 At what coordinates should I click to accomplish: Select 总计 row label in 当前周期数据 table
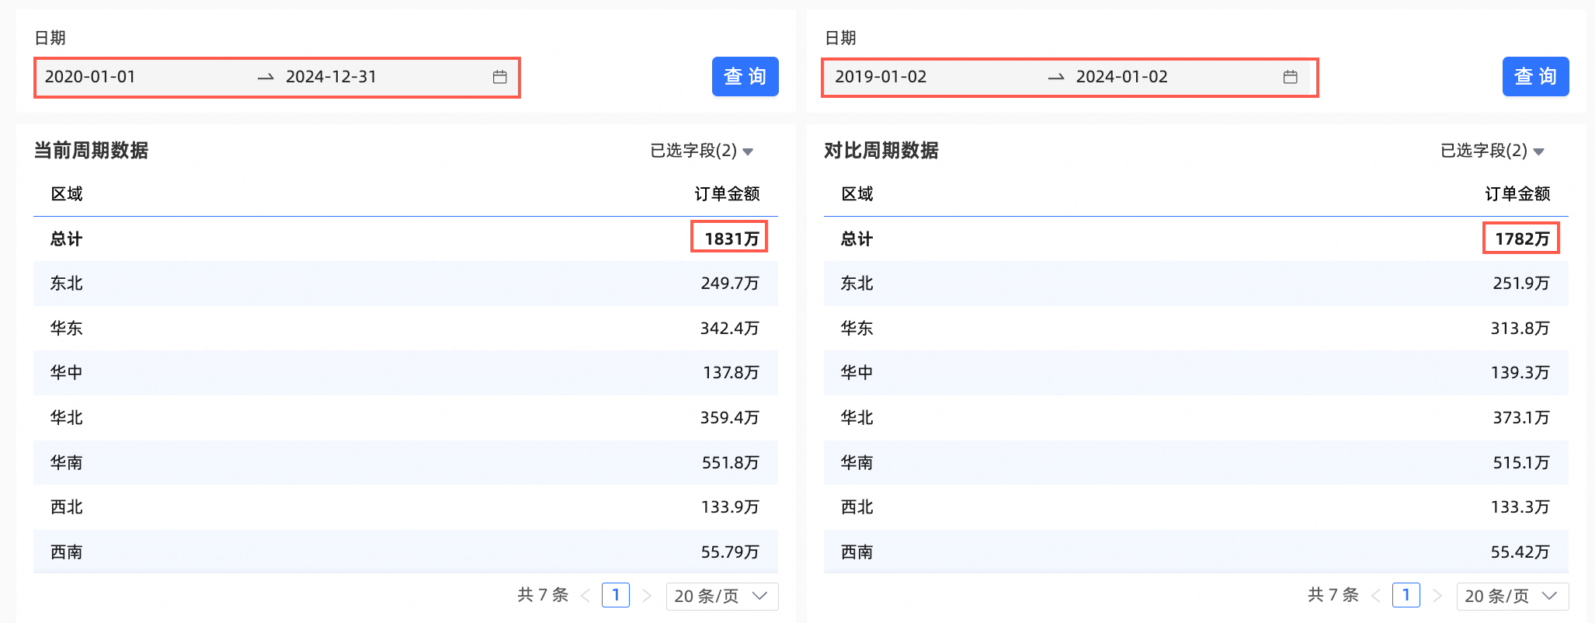tap(67, 239)
